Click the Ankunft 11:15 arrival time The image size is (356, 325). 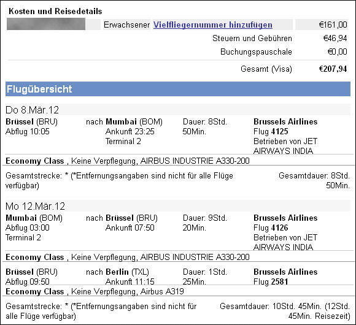coord(130,281)
